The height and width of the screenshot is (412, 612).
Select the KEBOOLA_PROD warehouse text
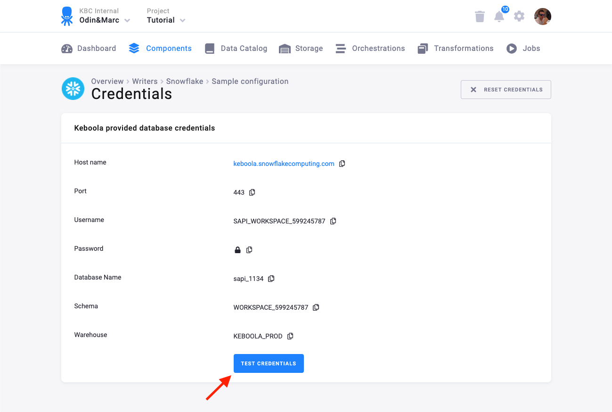258,336
